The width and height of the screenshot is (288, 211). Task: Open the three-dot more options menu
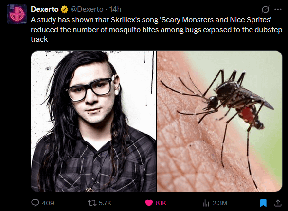coord(278,9)
